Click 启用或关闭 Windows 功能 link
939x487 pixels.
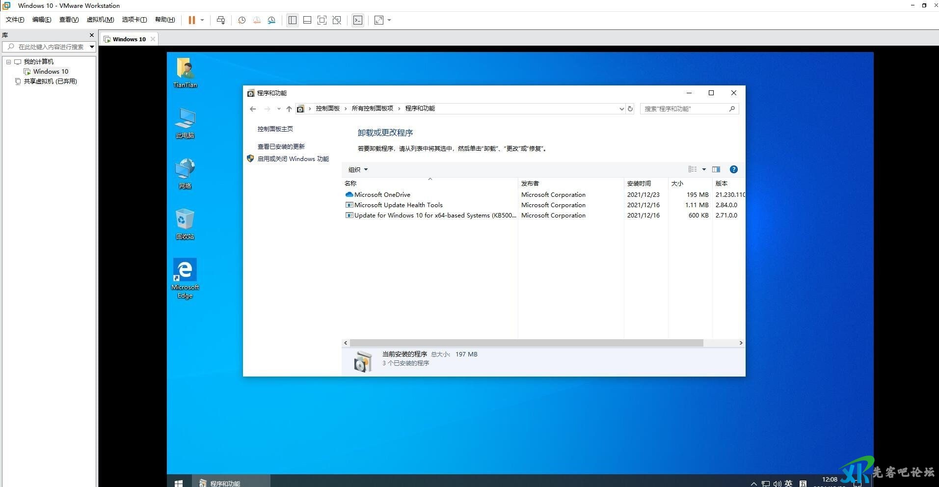coord(293,159)
